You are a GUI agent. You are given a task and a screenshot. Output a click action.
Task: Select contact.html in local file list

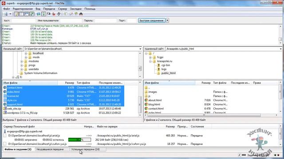pyautogui.click(x=15, y=87)
